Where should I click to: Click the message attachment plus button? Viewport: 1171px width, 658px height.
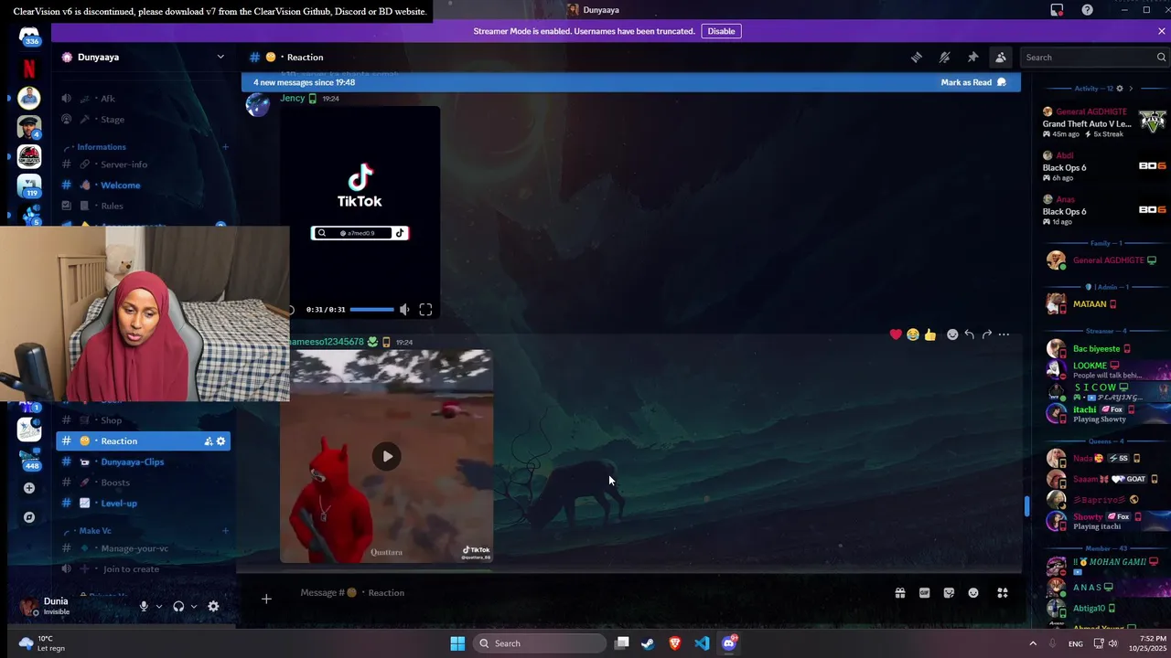tap(266, 599)
